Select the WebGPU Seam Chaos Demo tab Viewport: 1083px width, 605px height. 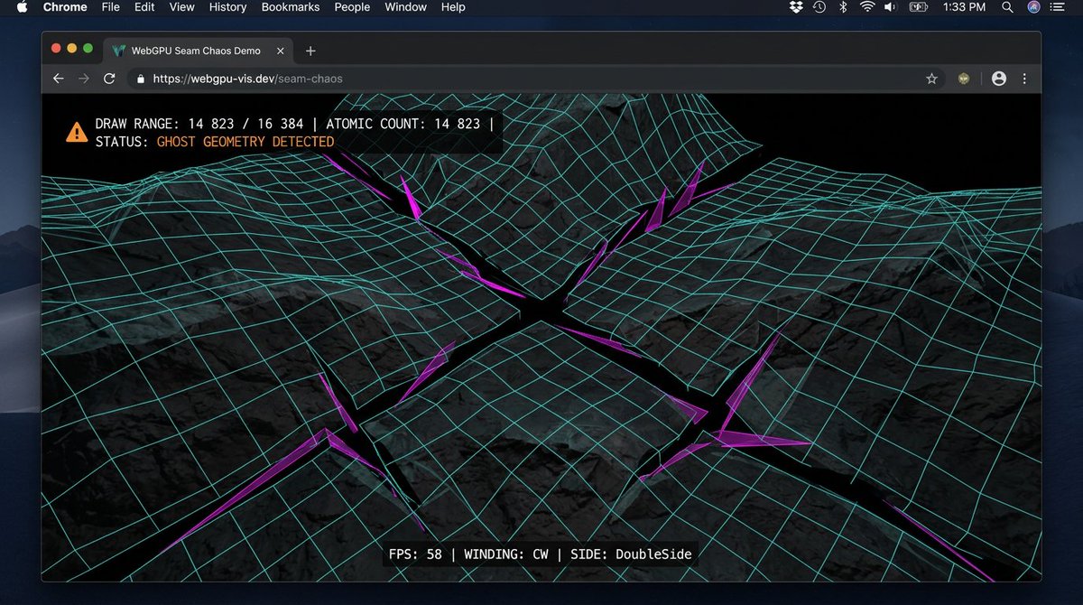pos(198,51)
